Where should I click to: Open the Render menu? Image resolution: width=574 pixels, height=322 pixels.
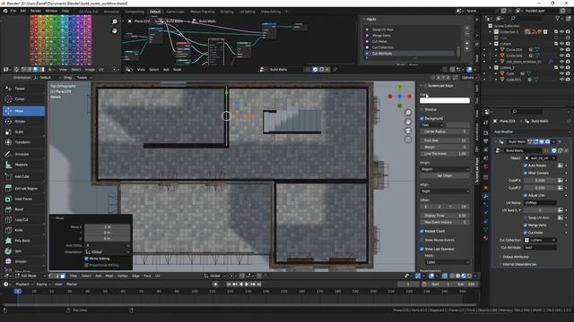coord(36,11)
